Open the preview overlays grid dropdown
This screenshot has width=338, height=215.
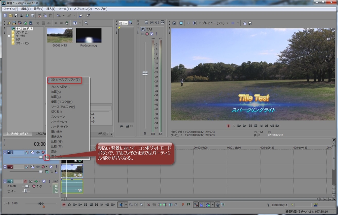238,23
